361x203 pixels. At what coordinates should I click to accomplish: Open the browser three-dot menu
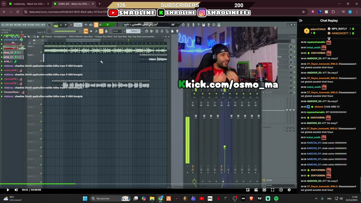(x=356, y=12)
